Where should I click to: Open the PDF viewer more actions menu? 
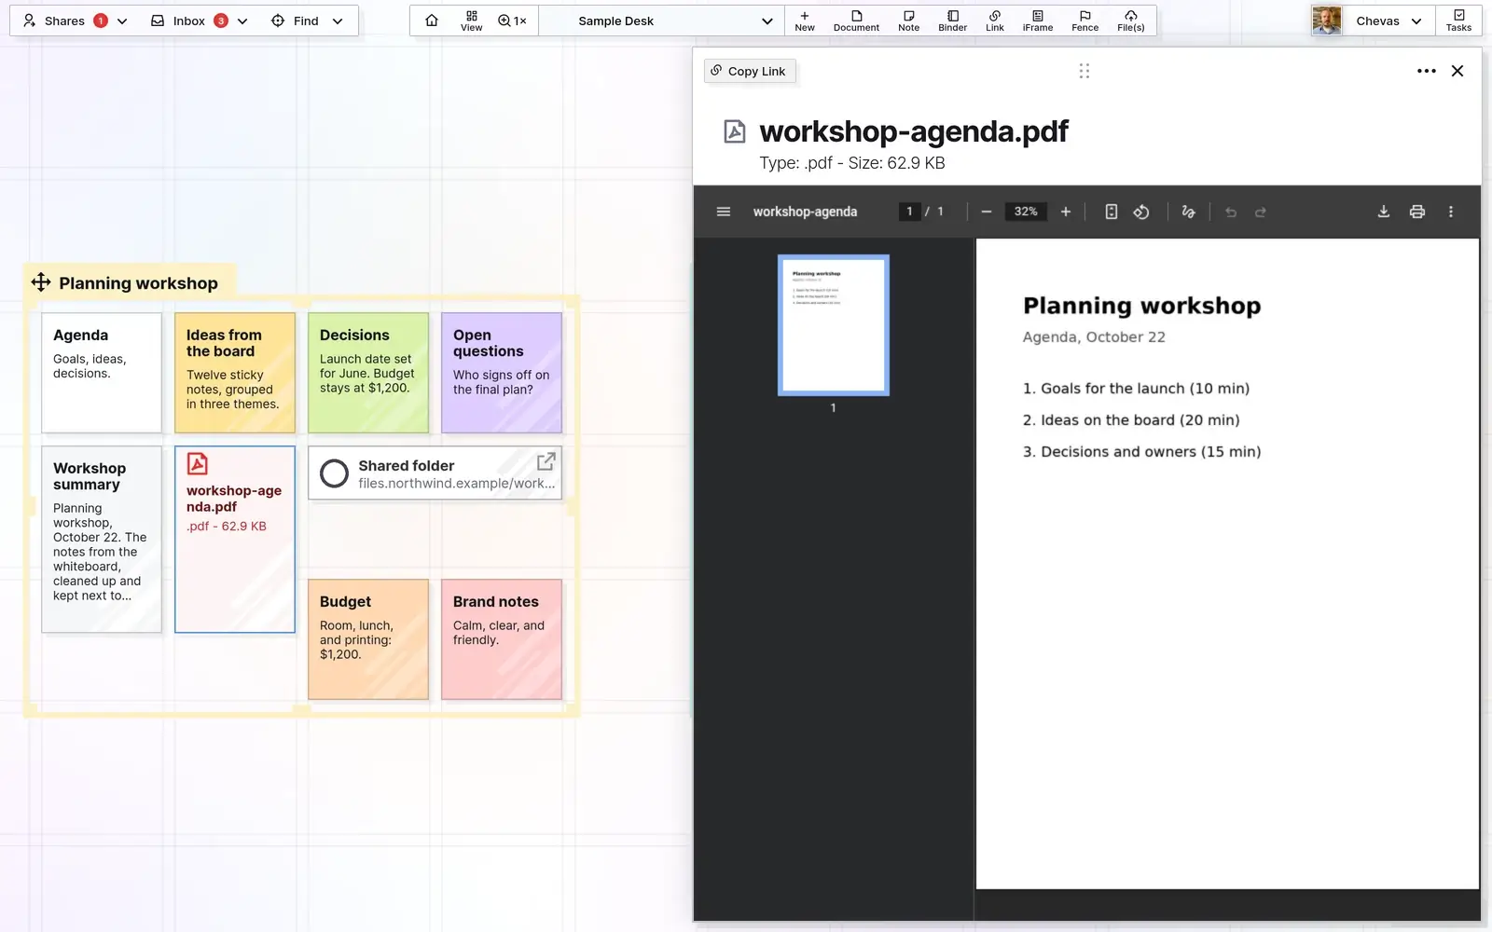[x=1451, y=212]
